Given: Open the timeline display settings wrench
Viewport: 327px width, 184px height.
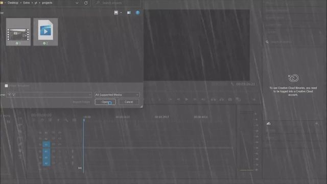Looking at the screenshot, I should tap(66, 120).
